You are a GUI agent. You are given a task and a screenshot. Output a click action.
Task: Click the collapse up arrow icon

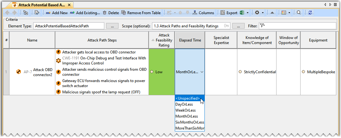pyautogui.click(x=272, y=13)
